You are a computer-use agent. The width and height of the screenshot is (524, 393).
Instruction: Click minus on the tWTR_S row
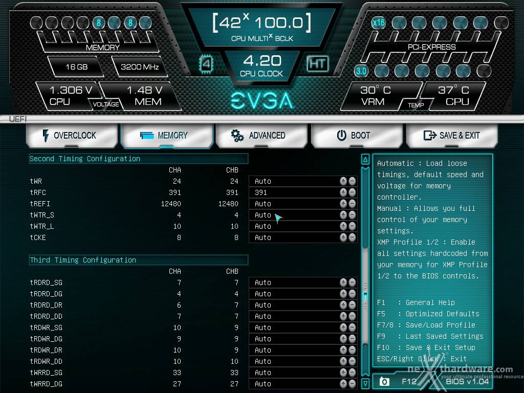352,215
